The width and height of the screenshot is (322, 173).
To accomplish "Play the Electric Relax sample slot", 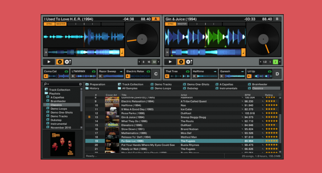I will click(128, 76).
